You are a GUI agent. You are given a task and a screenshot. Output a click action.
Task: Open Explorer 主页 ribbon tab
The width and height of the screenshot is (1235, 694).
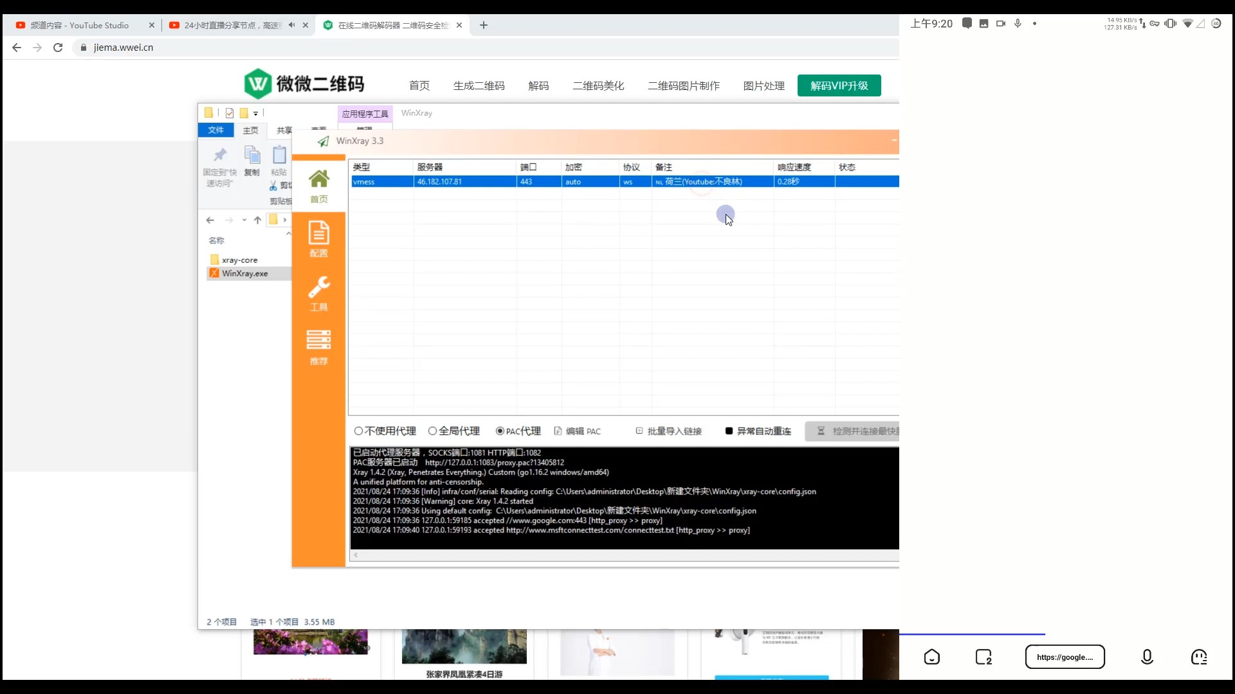[250, 130]
